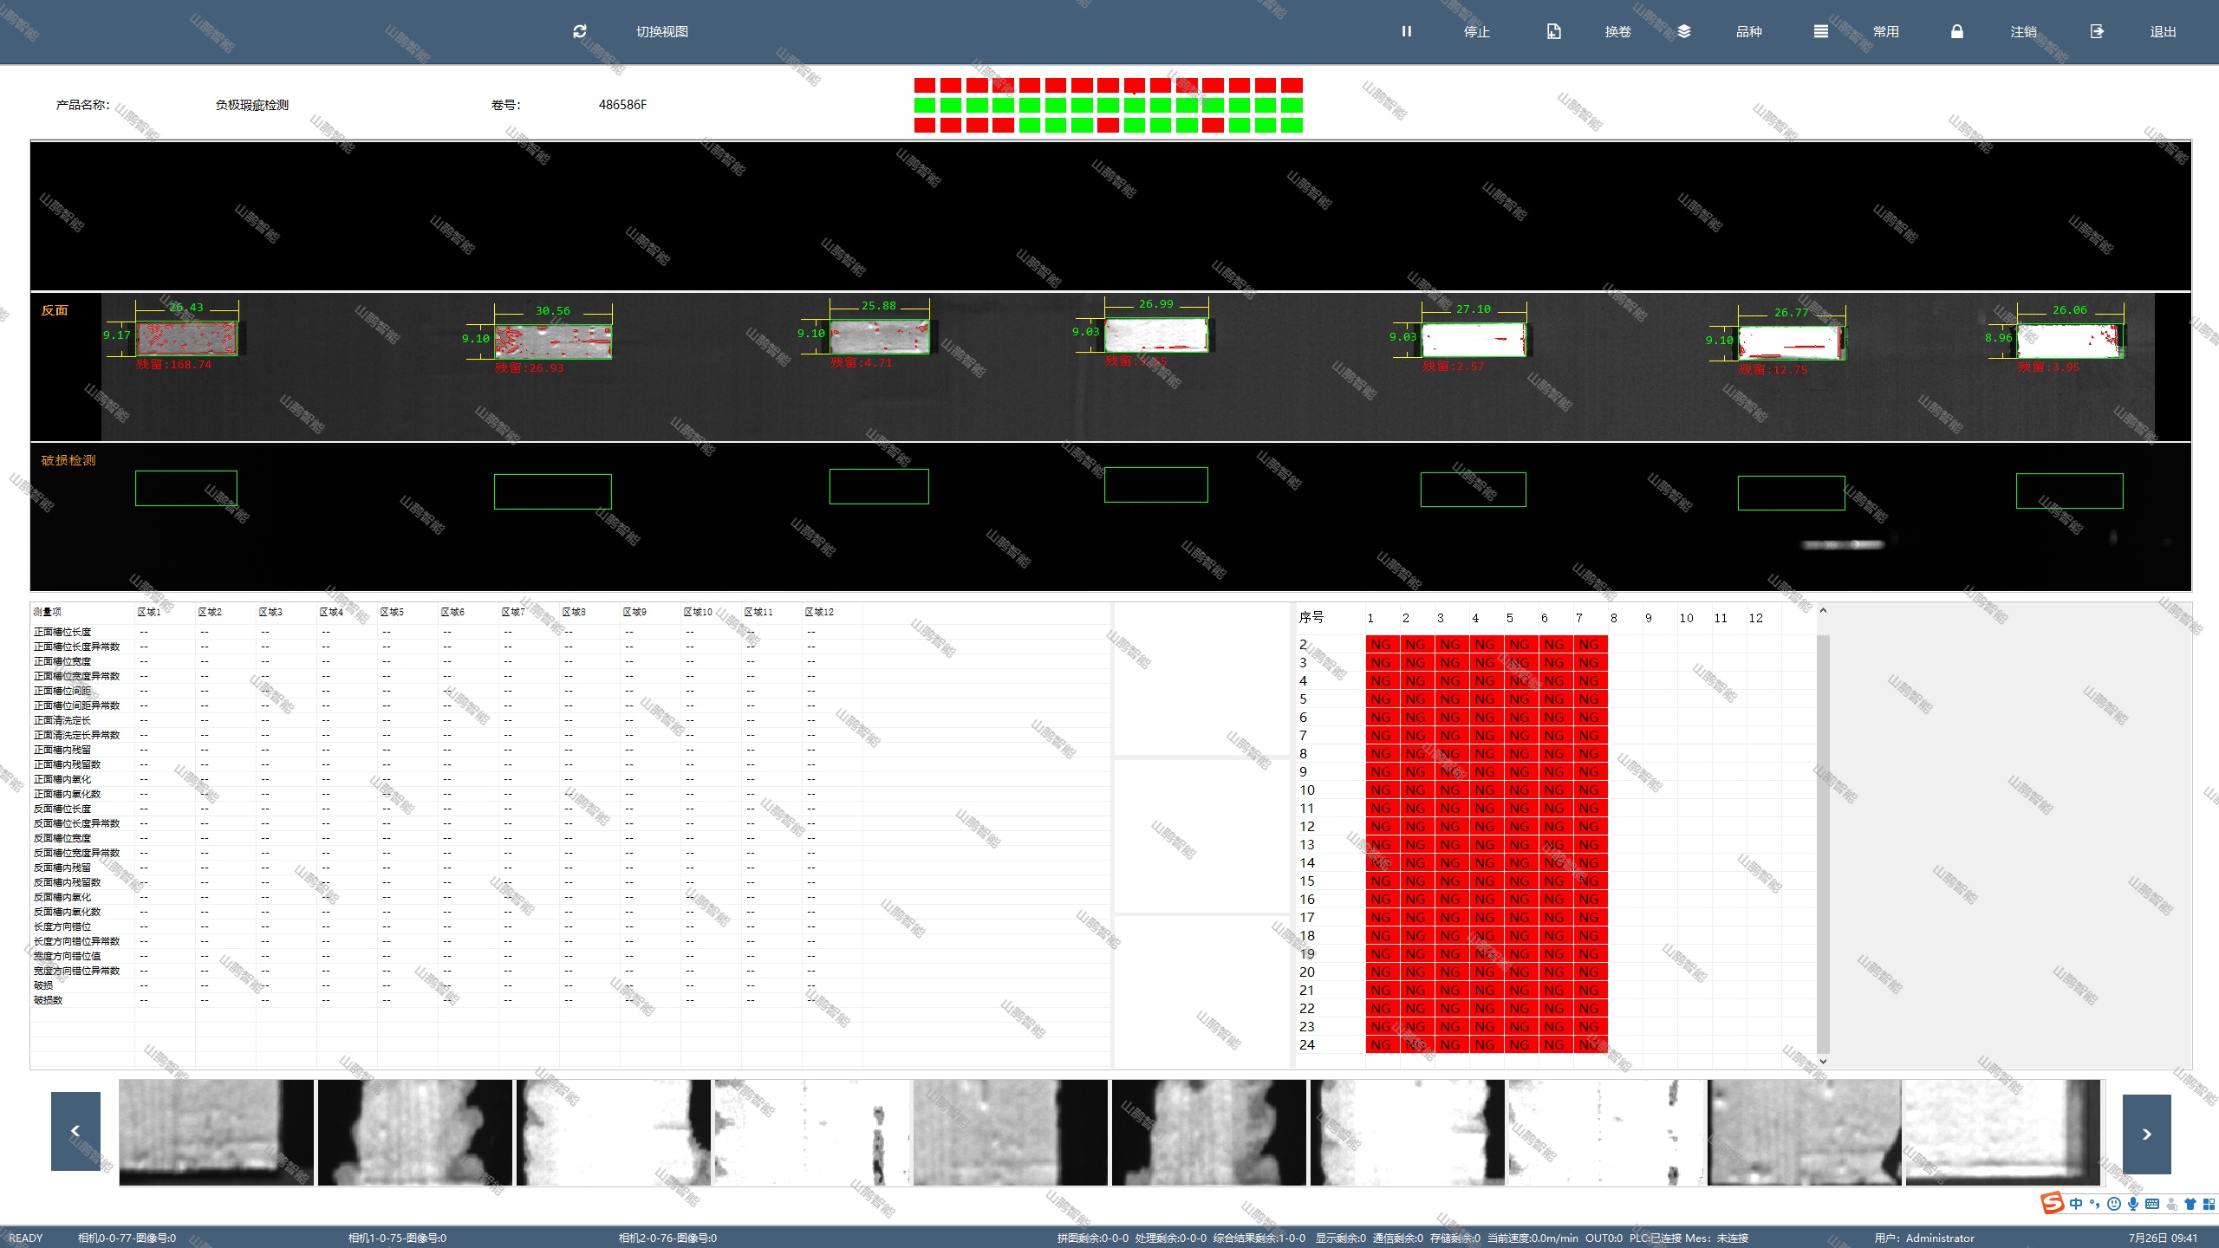Select the NG cell in row 2, column 1
This screenshot has height=1248, width=2219.
[x=1381, y=644]
